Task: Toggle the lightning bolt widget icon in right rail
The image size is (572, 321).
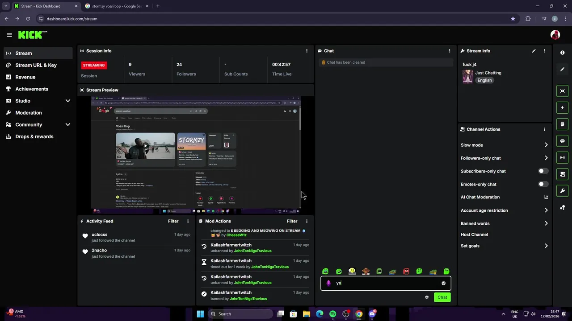Action: click(x=562, y=107)
